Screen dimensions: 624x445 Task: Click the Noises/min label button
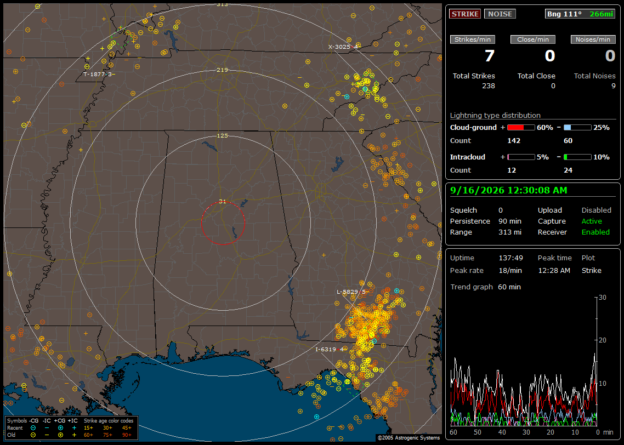(x=593, y=39)
